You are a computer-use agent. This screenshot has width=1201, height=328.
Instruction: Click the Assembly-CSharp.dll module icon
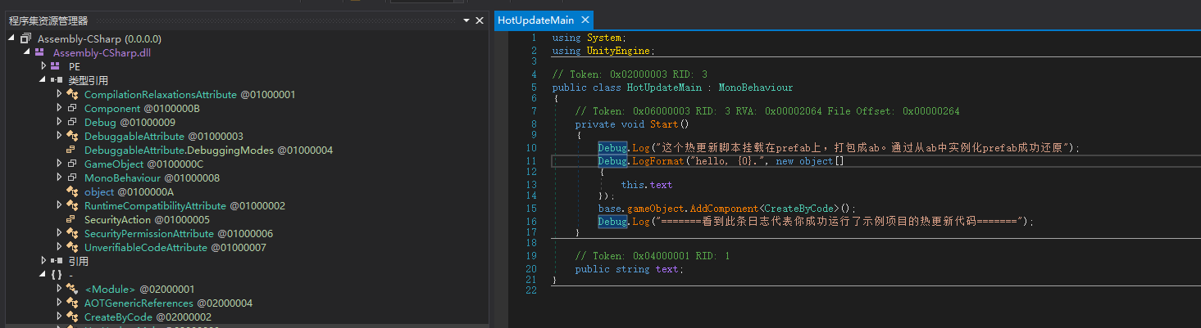pyautogui.click(x=39, y=52)
